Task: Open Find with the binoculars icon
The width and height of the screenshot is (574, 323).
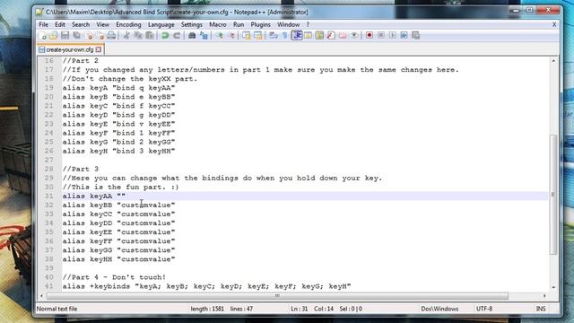Action: [192, 36]
